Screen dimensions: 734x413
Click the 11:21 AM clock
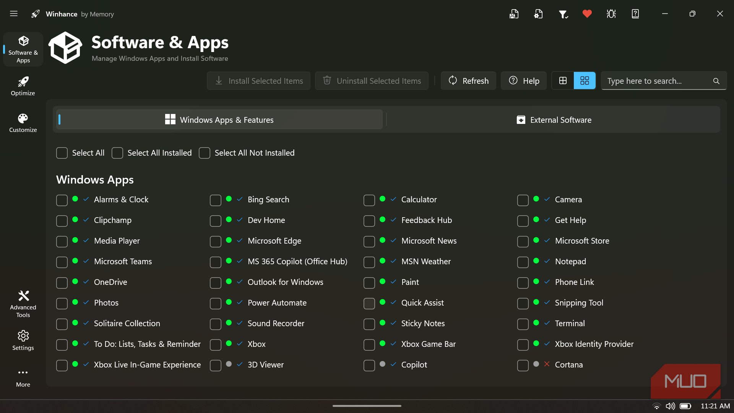click(x=715, y=406)
